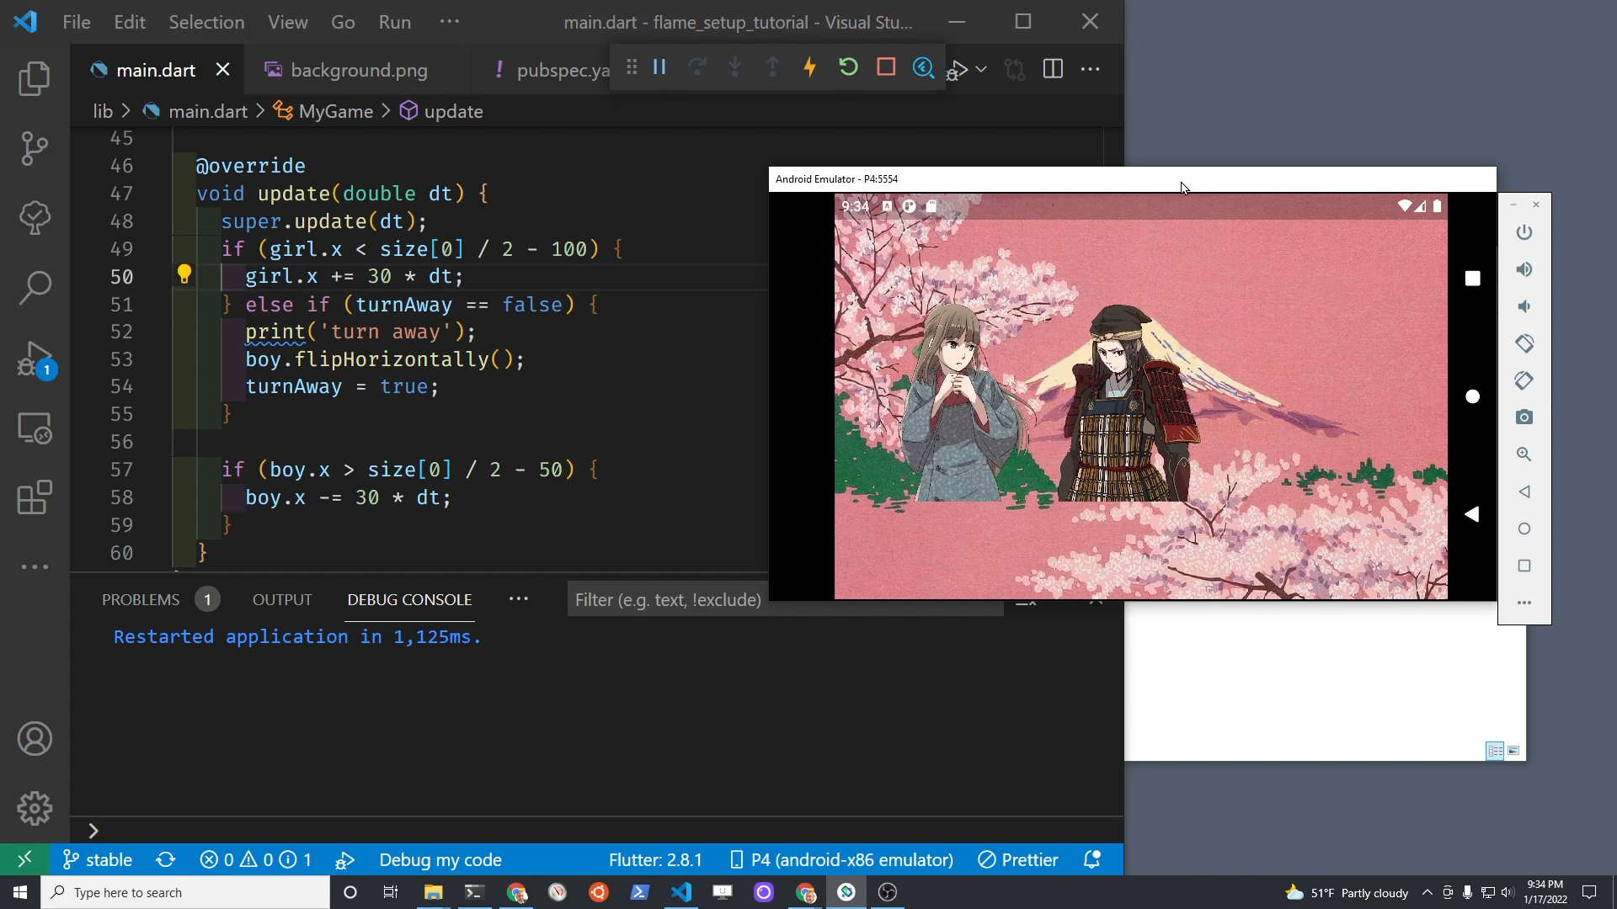Viewport: 1617px width, 909px height.
Task: Raise emulator volume
Action: pyautogui.click(x=1524, y=269)
